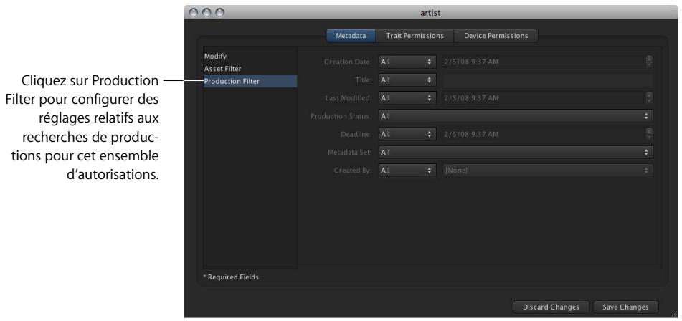The image size is (682, 321).
Task: Click the Required Fields note text
Action: (231, 277)
